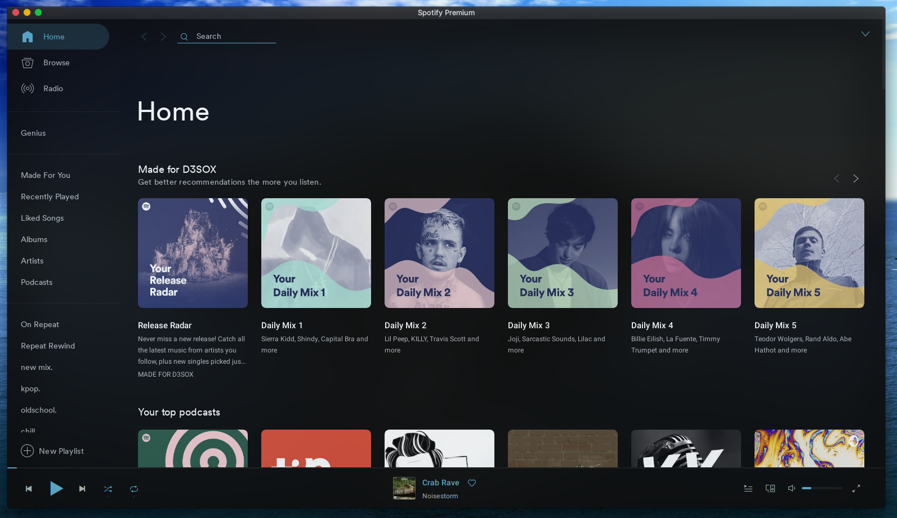Open the Daily Mix 5 cover
This screenshot has height=518, width=897.
tap(809, 253)
